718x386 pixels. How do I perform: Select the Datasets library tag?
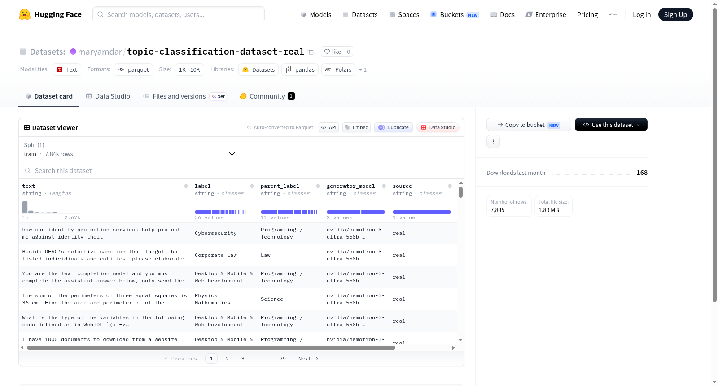pyautogui.click(x=258, y=69)
